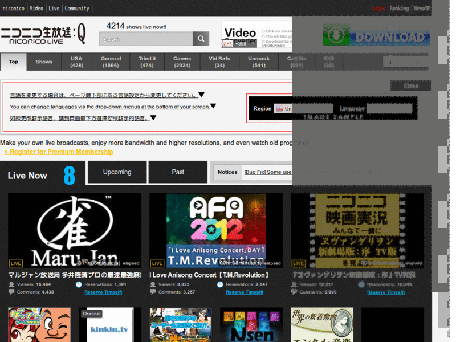Click the Notices label
Viewport: 456px width, 342px height.
[x=227, y=172]
